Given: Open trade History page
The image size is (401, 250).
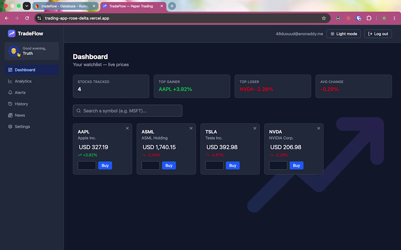Looking at the screenshot, I should 32,104.
